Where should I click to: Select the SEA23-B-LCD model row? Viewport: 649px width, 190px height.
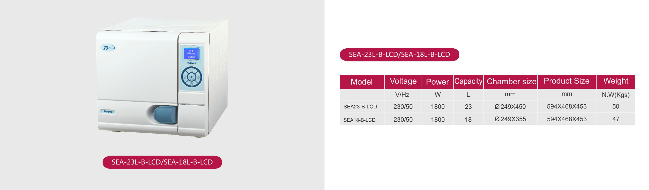tap(487, 107)
